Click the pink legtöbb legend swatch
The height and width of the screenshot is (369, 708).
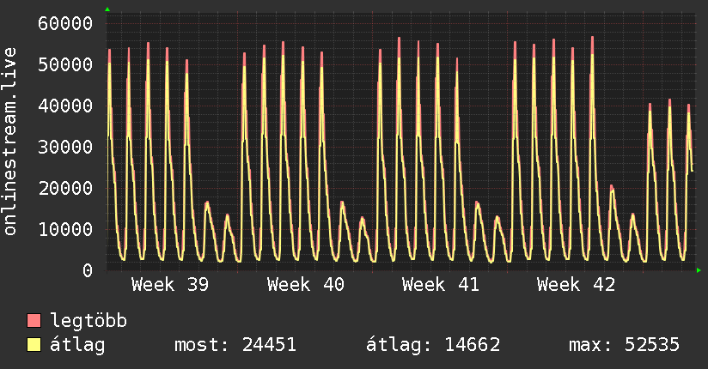pos(34,321)
